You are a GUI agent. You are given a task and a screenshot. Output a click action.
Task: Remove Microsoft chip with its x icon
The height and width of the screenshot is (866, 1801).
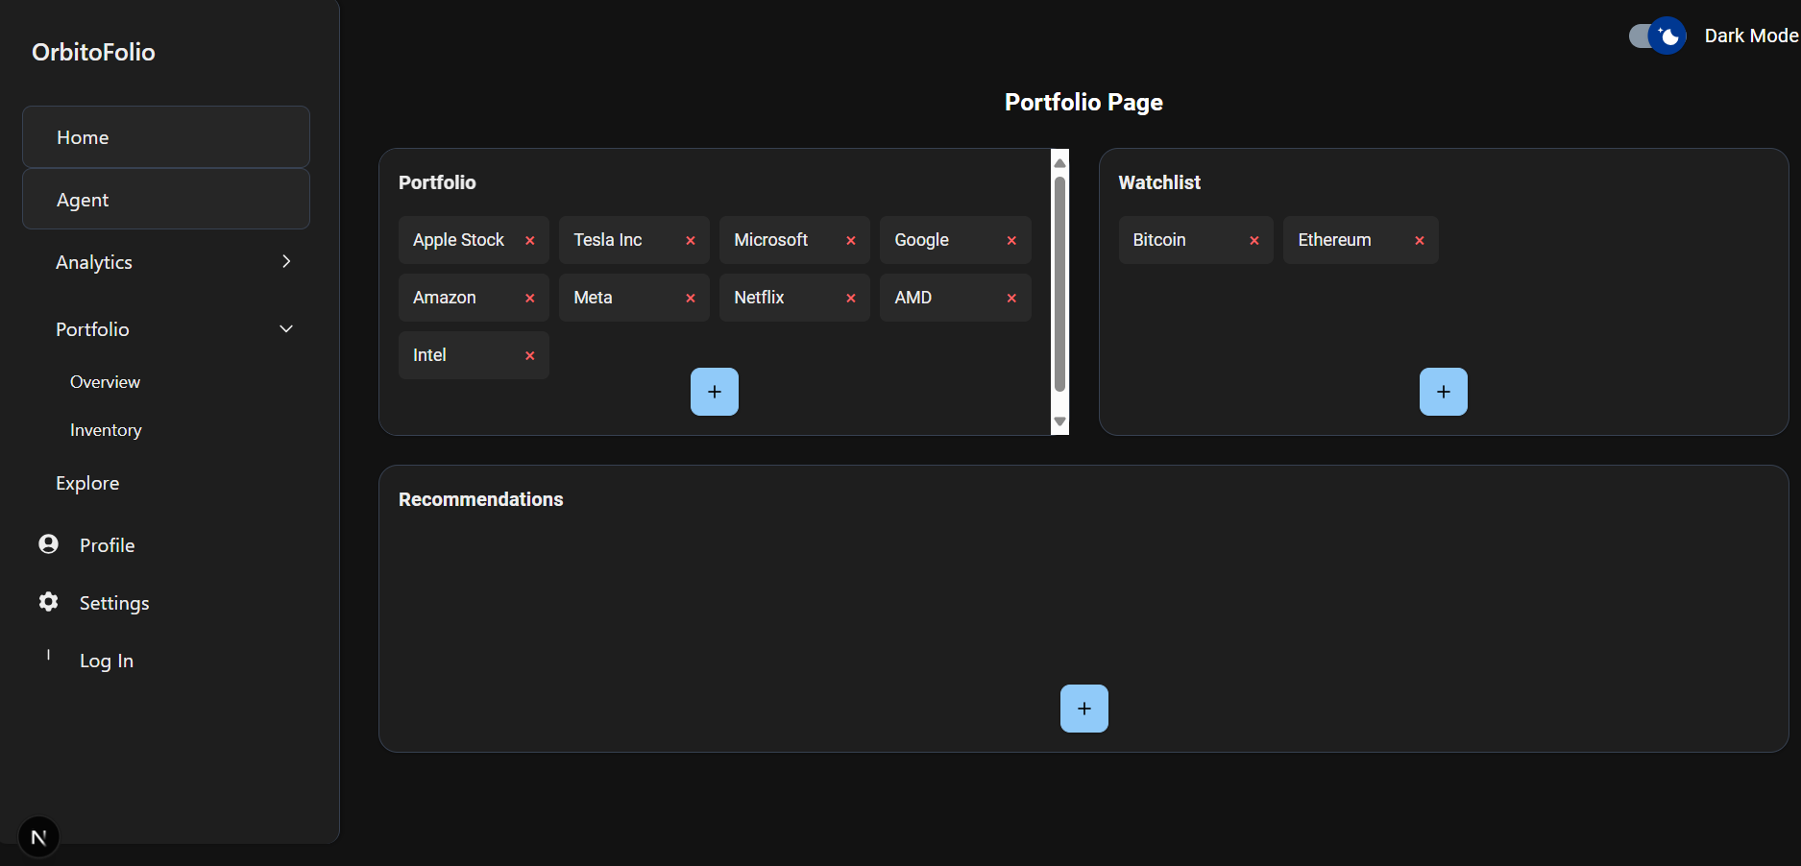point(850,241)
